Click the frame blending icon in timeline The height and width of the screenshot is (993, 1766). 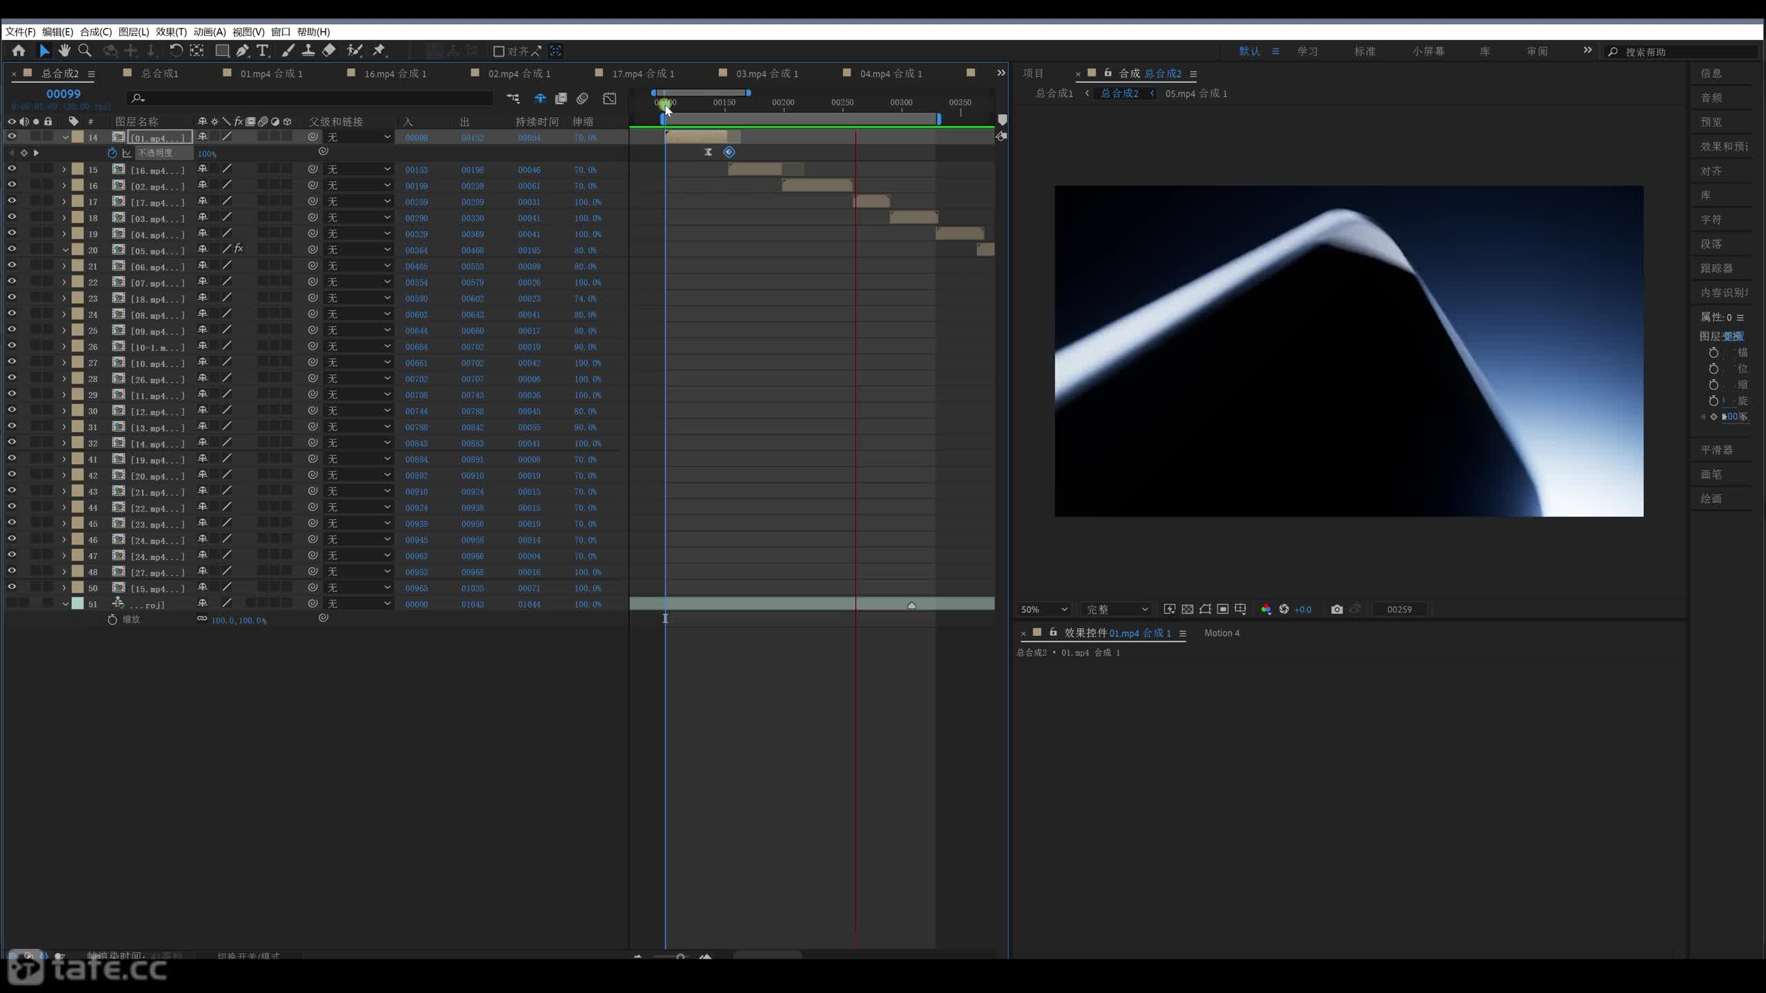coord(561,99)
